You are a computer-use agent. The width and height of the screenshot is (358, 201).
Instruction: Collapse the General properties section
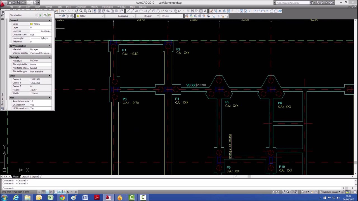(50, 20)
